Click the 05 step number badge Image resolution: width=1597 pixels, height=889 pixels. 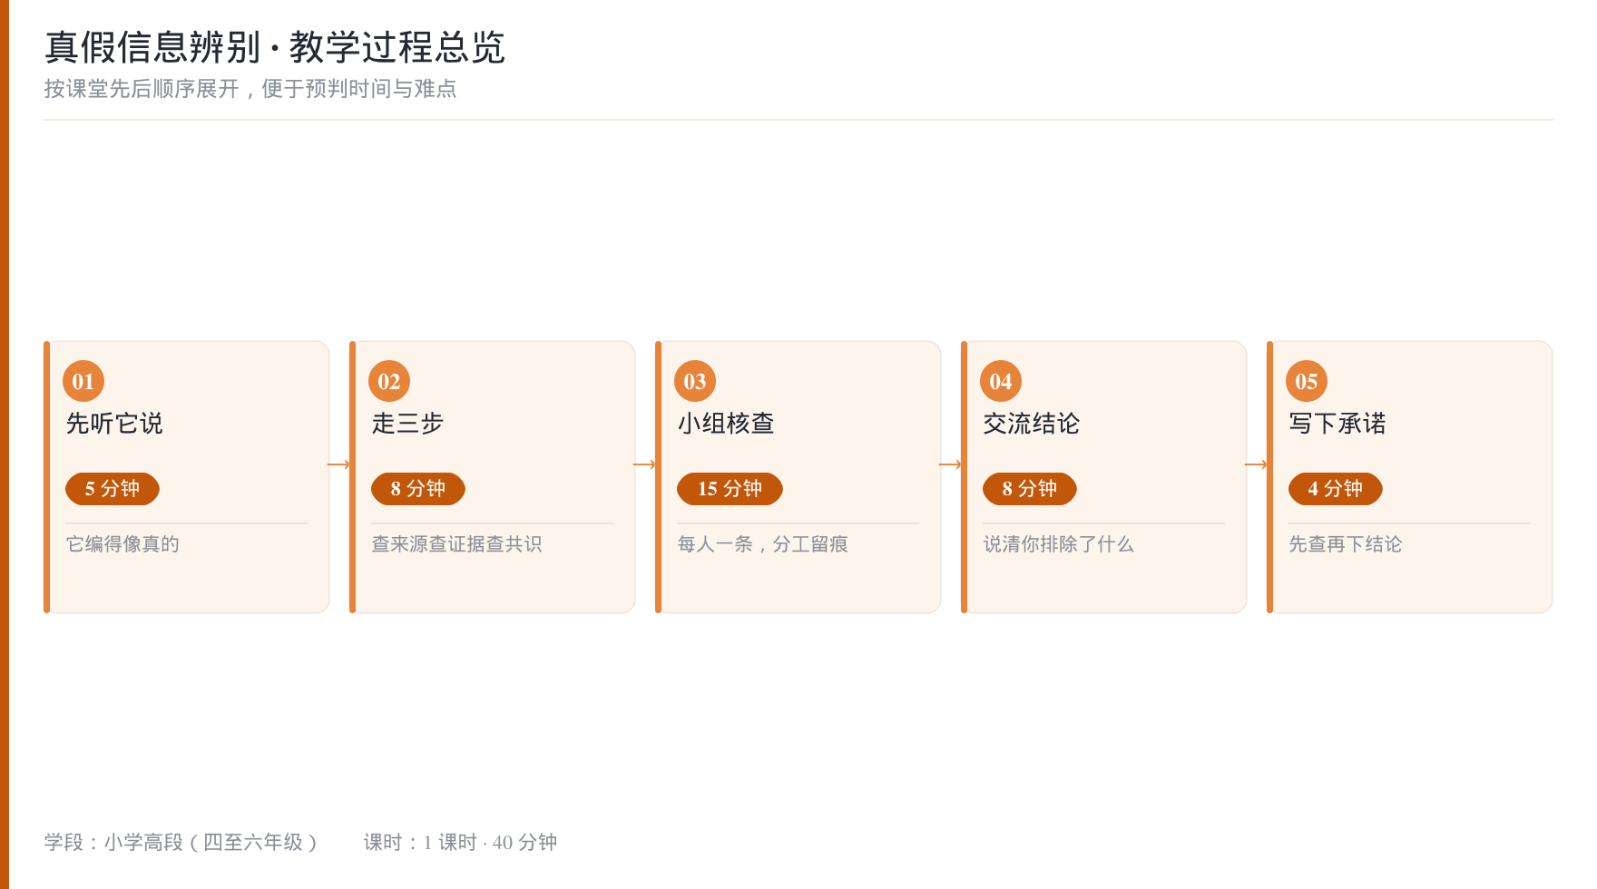tap(1307, 381)
